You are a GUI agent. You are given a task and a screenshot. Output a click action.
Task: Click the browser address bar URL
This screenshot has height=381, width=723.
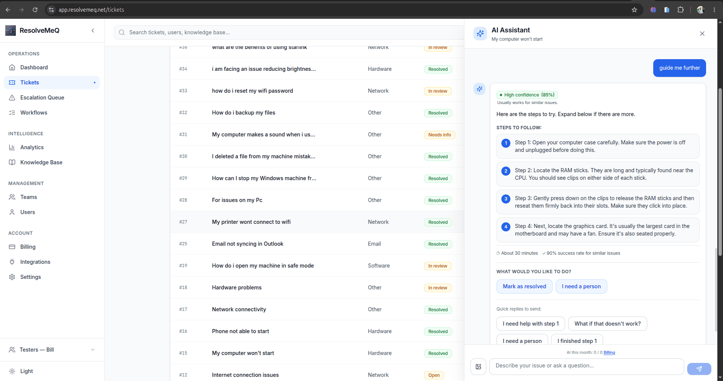[x=91, y=10]
